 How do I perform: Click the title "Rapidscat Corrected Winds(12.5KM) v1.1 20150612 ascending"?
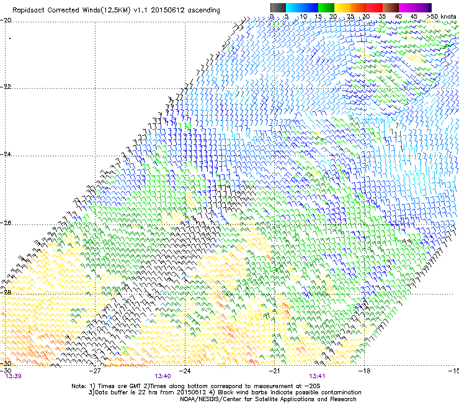[x=116, y=11]
